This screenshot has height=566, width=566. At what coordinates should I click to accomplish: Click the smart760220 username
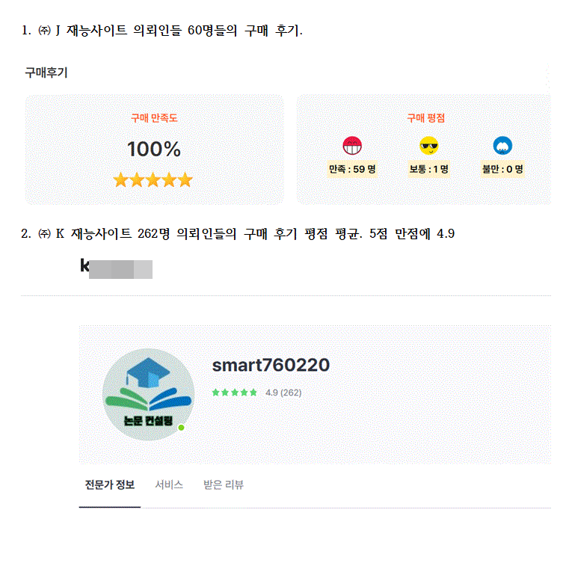[x=271, y=365]
